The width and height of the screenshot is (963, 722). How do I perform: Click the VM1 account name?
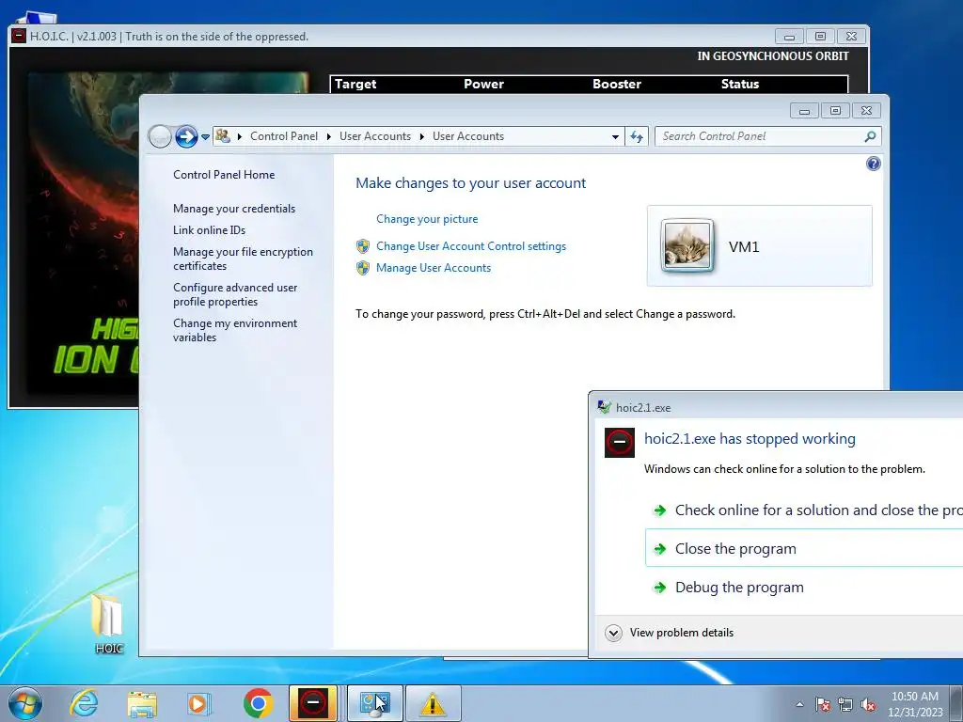coord(744,247)
